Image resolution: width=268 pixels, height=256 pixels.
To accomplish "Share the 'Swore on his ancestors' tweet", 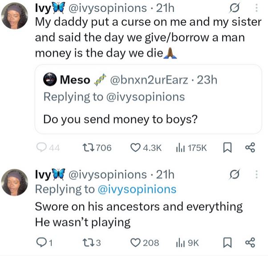I will (249, 242).
